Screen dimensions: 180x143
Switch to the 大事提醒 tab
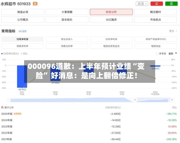(67, 12)
